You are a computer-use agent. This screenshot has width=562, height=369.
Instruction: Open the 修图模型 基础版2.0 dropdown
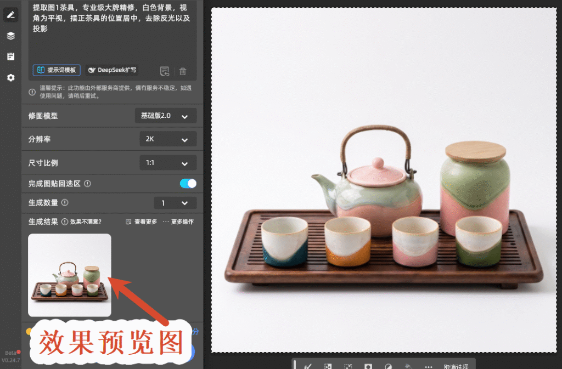pyautogui.click(x=166, y=116)
